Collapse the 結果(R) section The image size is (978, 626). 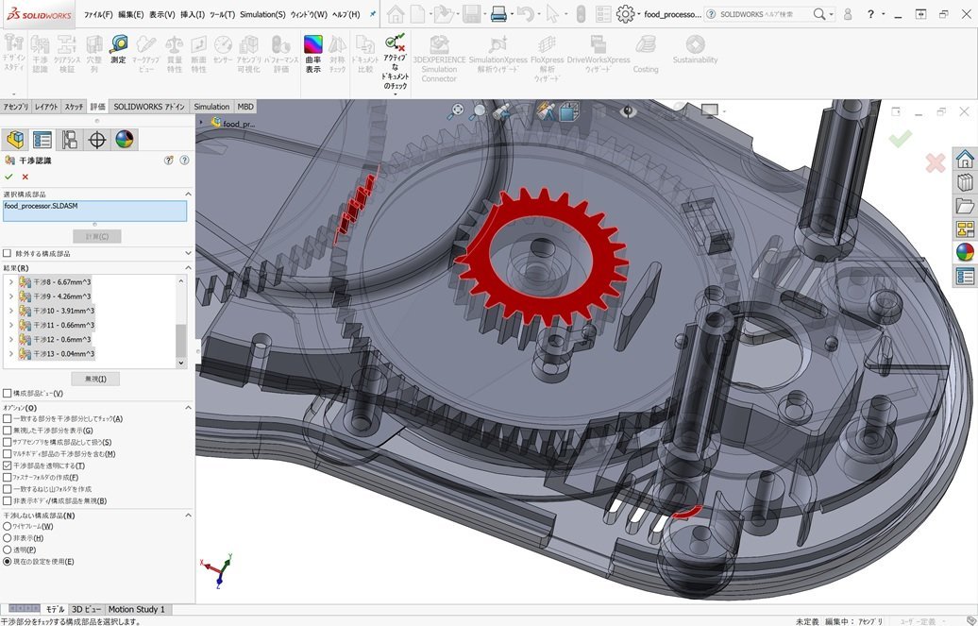click(x=187, y=266)
